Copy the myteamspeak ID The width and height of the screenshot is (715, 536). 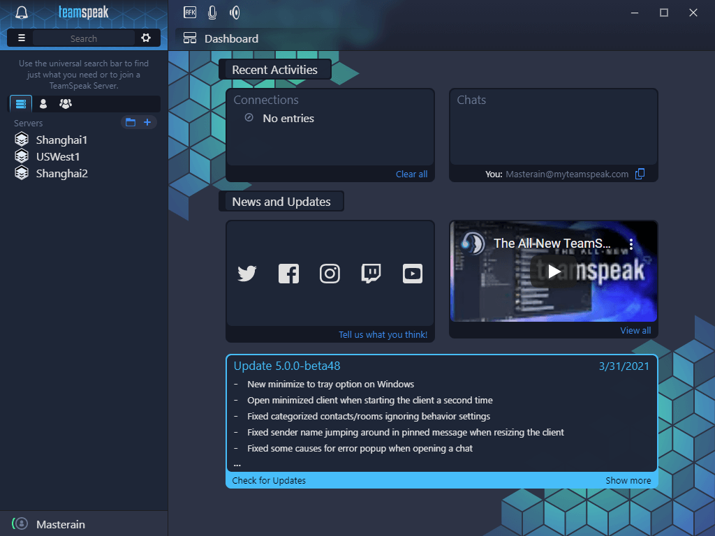tap(640, 174)
